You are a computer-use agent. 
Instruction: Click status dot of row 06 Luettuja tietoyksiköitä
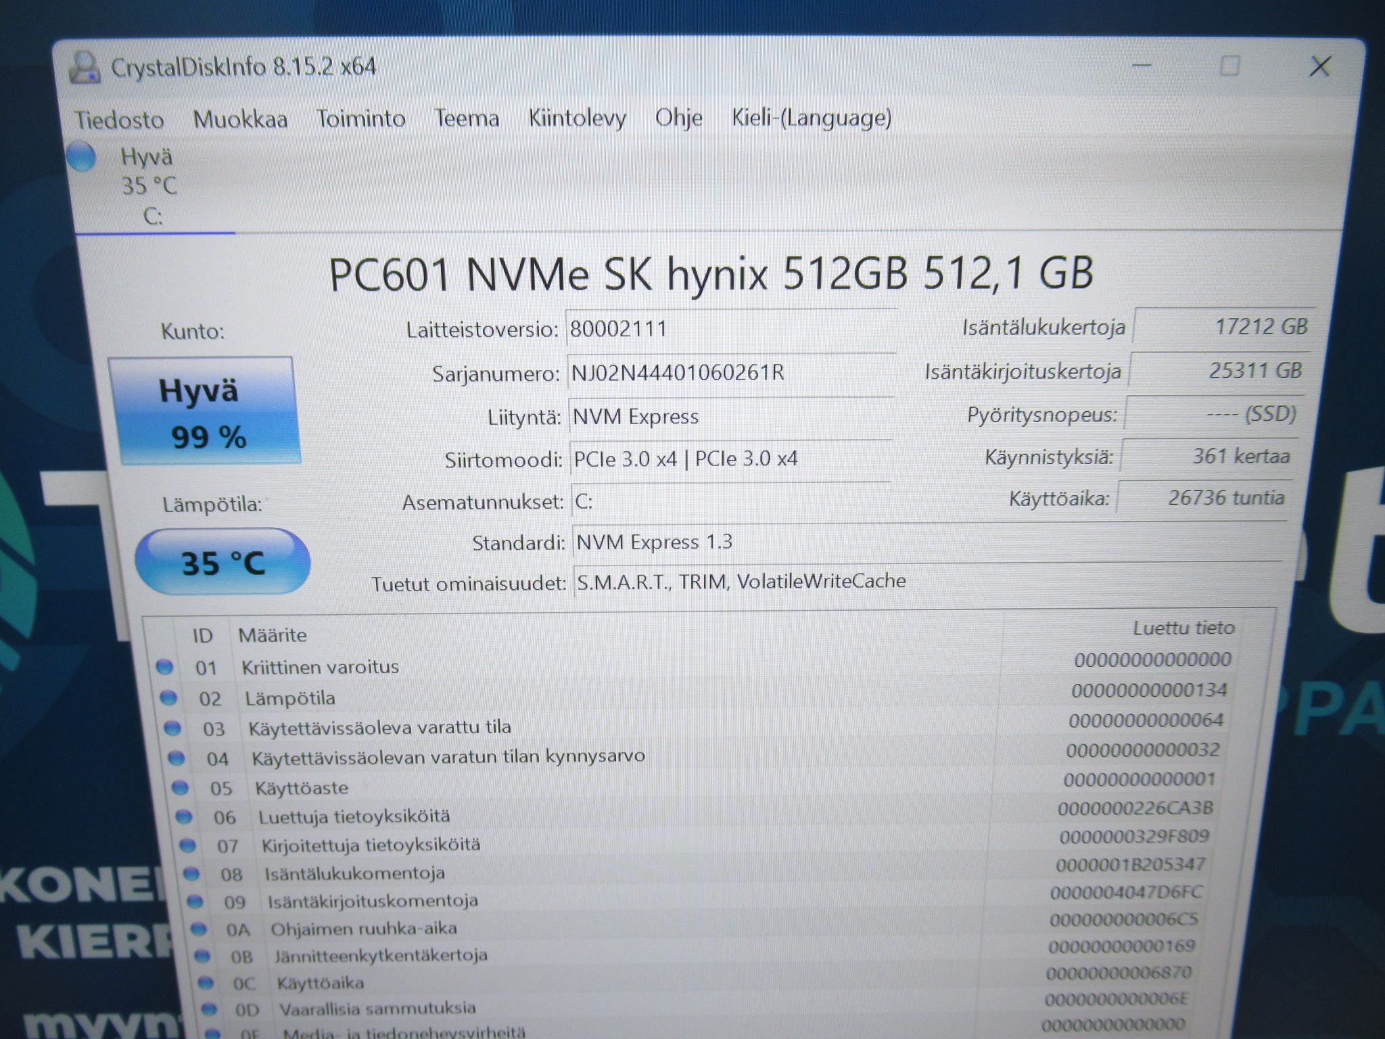(x=184, y=817)
